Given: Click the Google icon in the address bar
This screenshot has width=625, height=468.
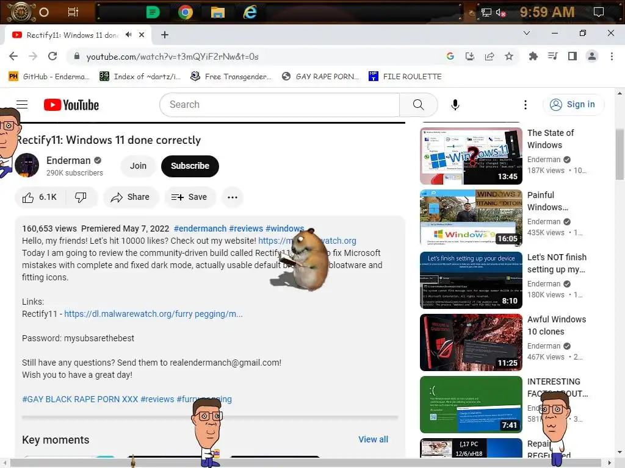Looking at the screenshot, I should point(450,56).
